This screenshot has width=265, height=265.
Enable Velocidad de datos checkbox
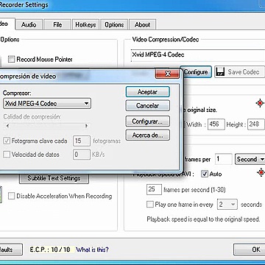pyautogui.click(x=7, y=155)
